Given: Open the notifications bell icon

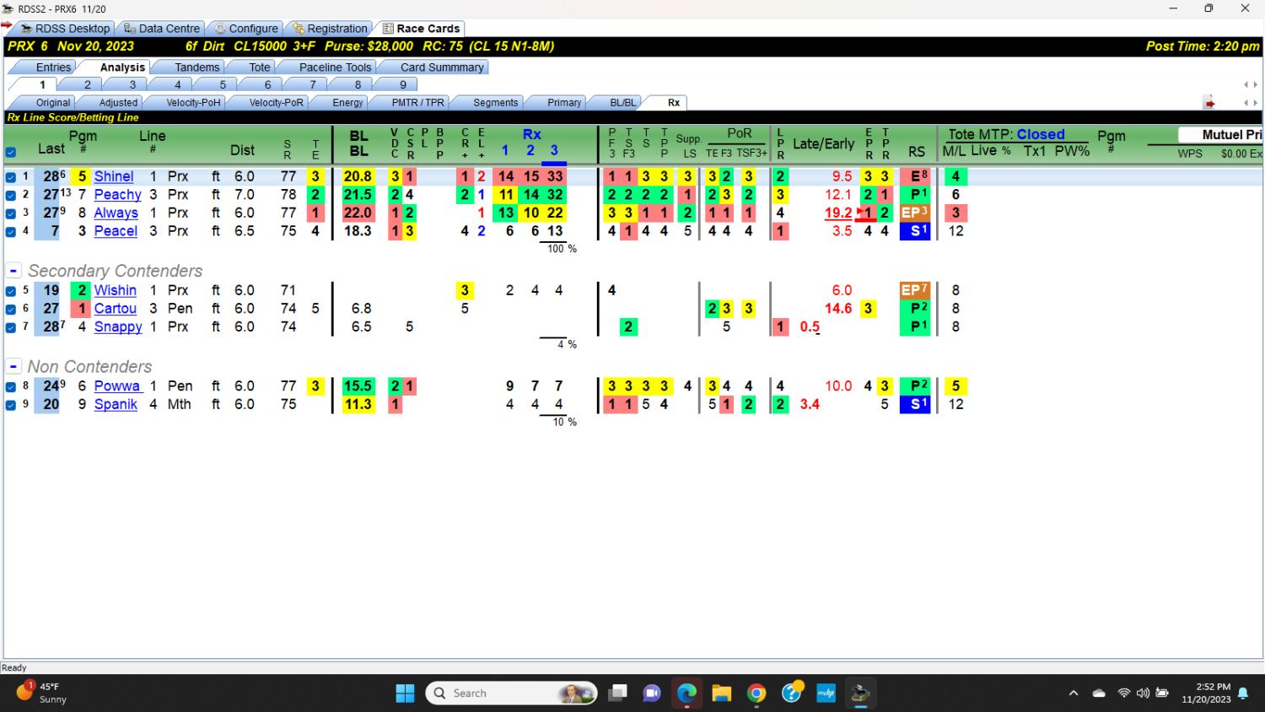Looking at the screenshot, I should click(x=1243, y=693).
